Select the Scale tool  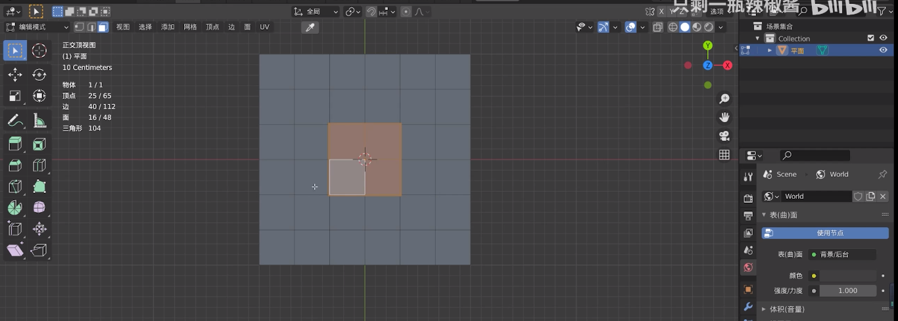[x=15, y=96]
